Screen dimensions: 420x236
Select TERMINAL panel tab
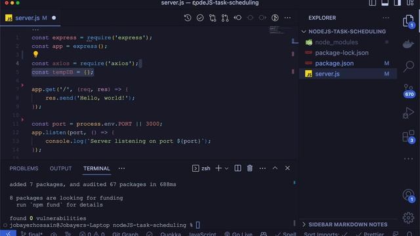[x=96, y=168]
